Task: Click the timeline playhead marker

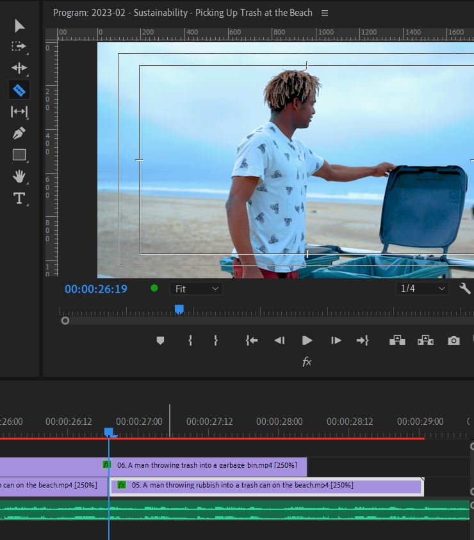Action: point(109,433)
